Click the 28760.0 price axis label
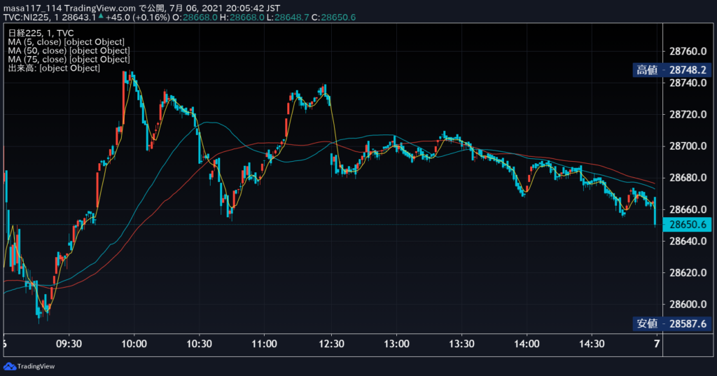Screen dimensions: 717x376 click(688, 51)
